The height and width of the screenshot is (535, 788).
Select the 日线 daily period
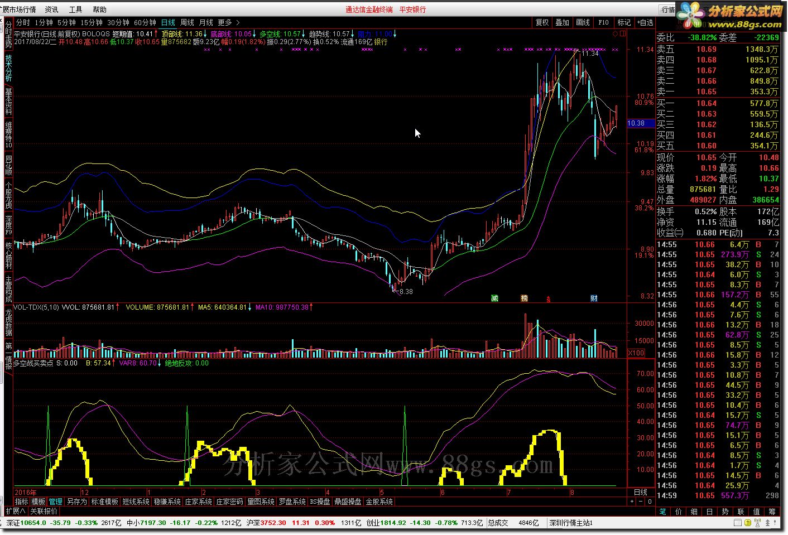click(x=168, y=22)
